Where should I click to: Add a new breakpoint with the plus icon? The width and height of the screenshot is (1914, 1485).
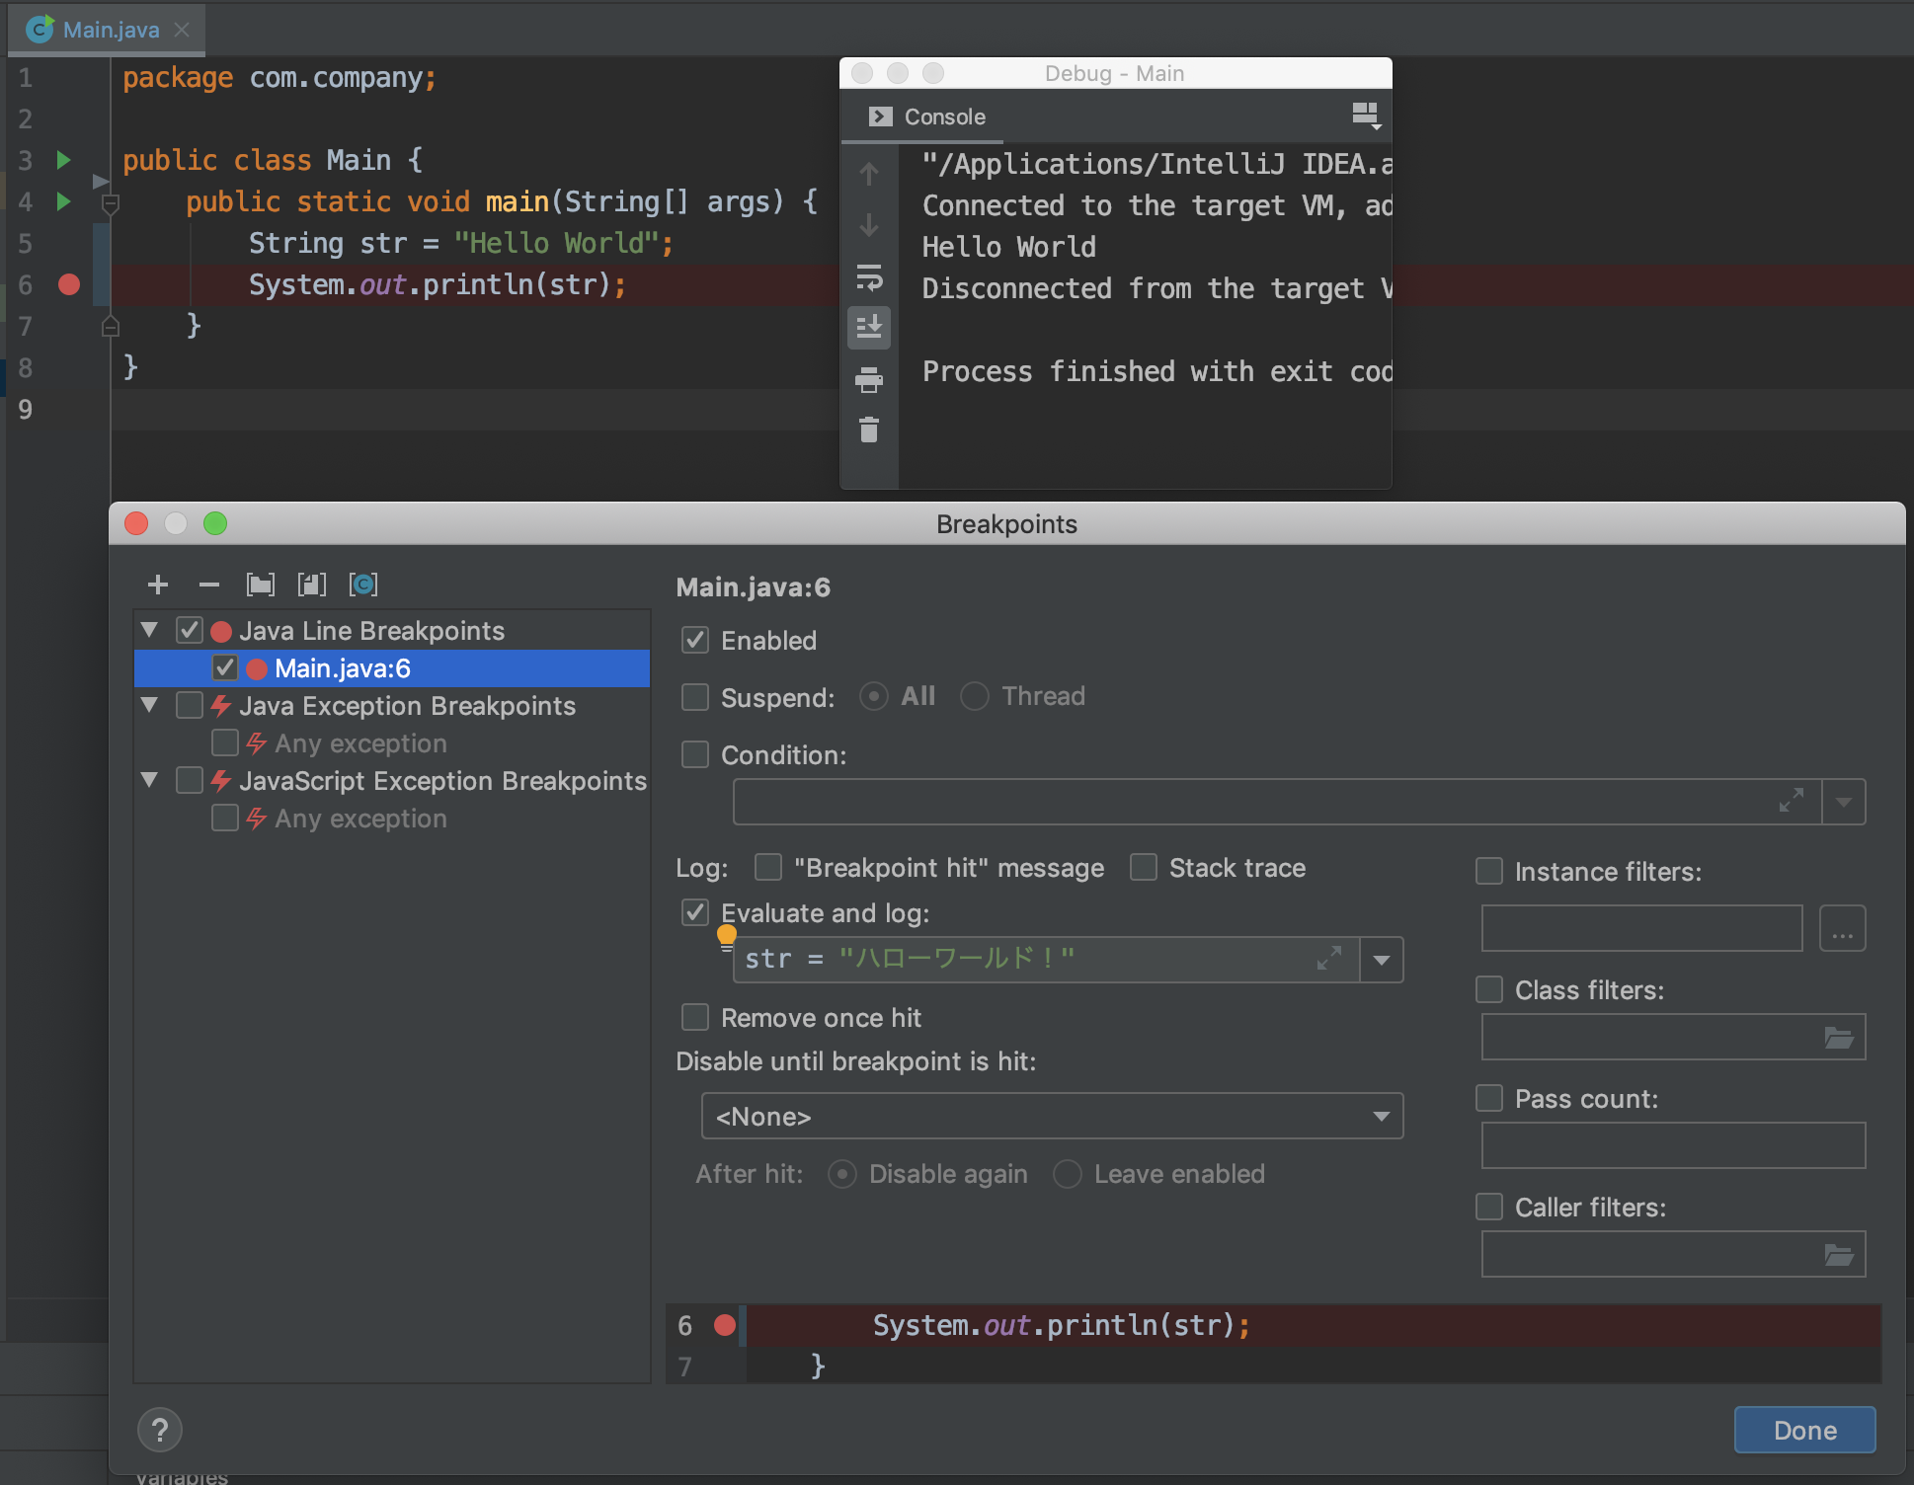click(x=157, y=585)
